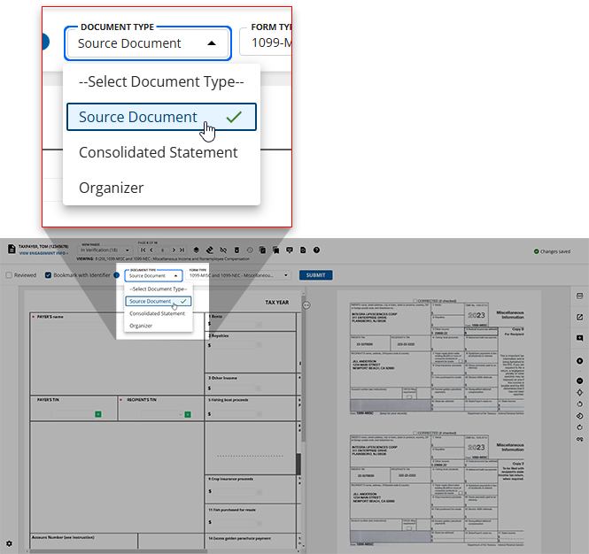Image resolution: width=589 pixels, height=554 pixels.
Task: Go to first page arrow
Action: (x=143, y=250)
